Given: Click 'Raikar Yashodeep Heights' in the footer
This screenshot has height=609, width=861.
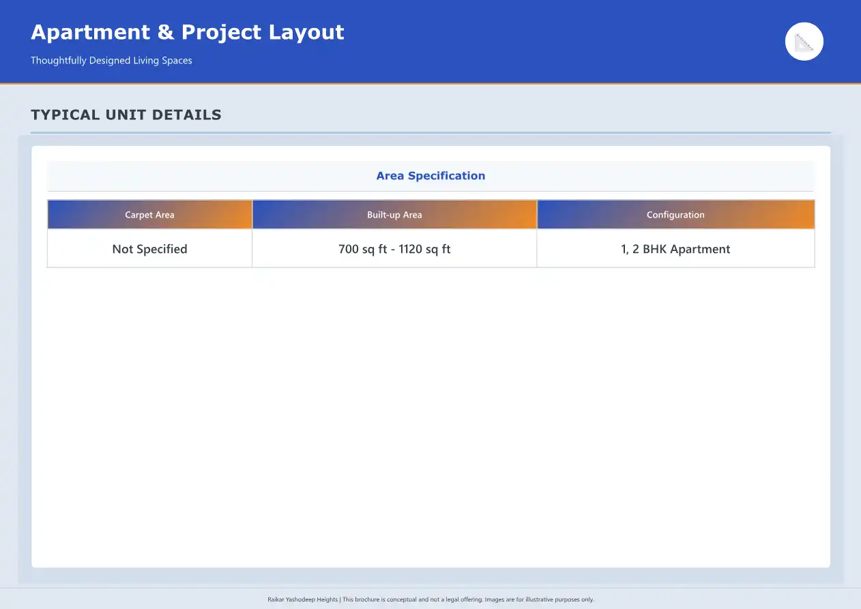Looking at the screenshot, I should [302, 599].
